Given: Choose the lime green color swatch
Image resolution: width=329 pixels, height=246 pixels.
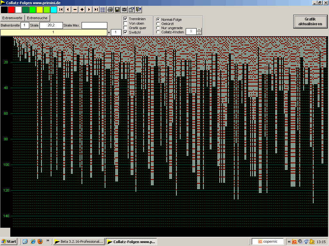Looking at the screenshot, I should (x=47, y=10).
